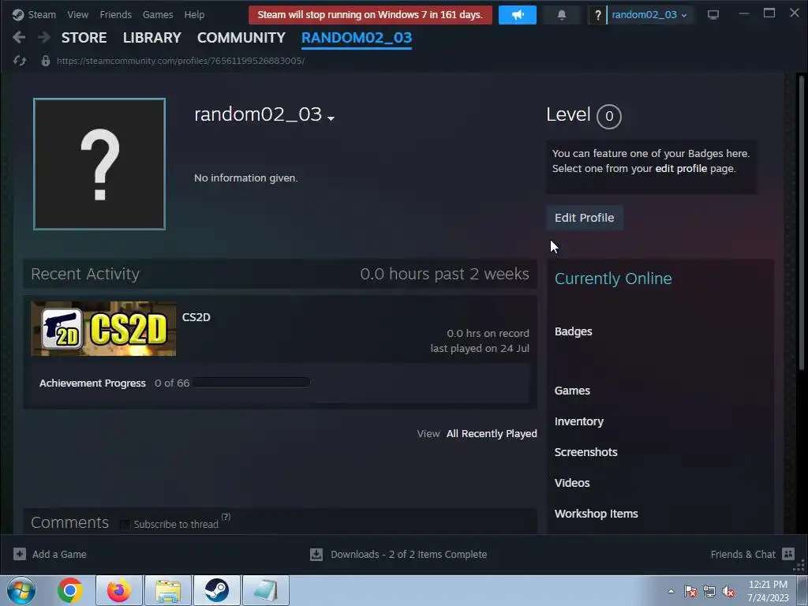Screen dimensions: 808x606
Task: Open the View menu
Action: pyautogui.click(x=78, y=15)
